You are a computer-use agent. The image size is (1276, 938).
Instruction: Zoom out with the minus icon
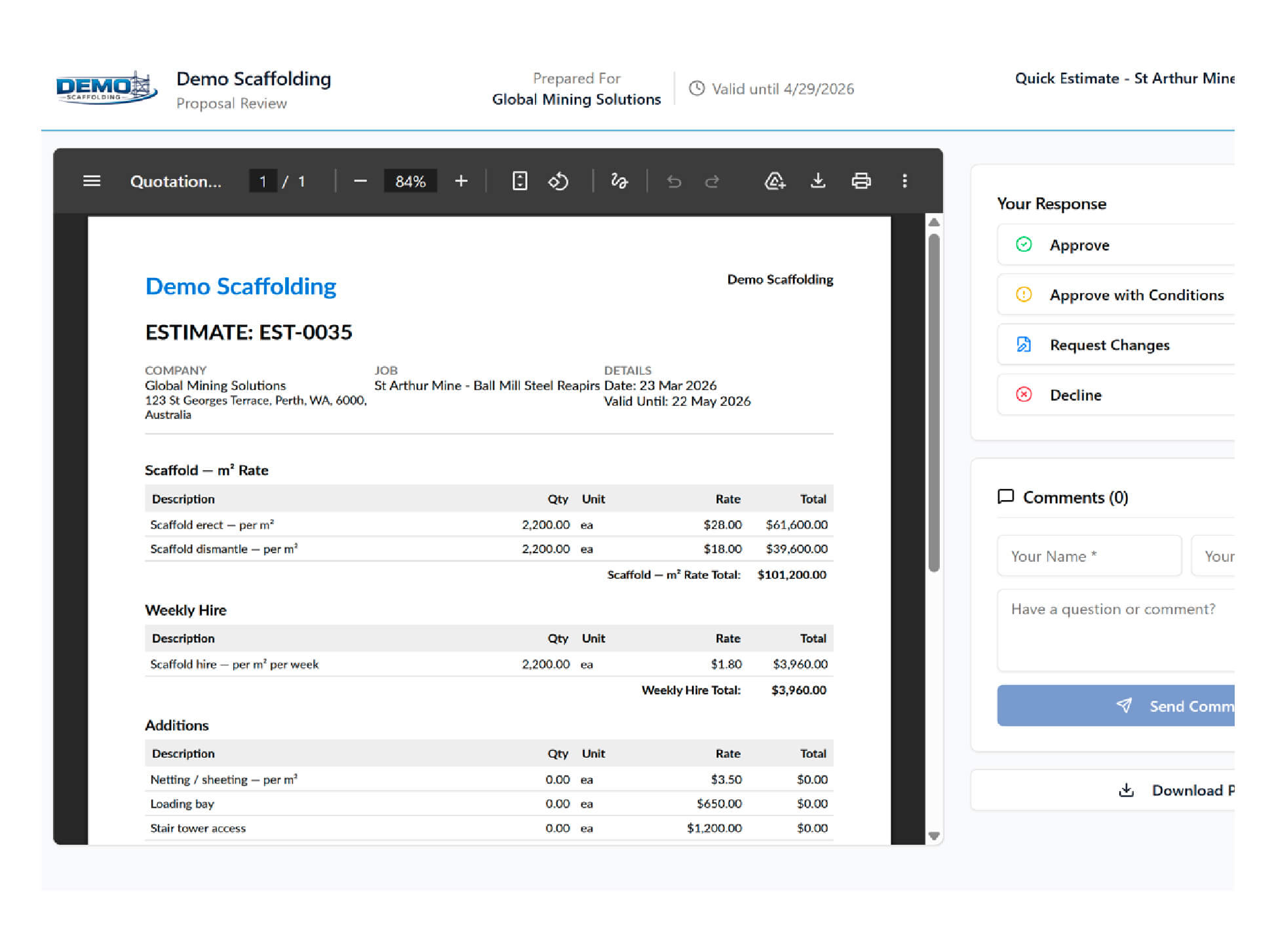click(x=360, y=181)
